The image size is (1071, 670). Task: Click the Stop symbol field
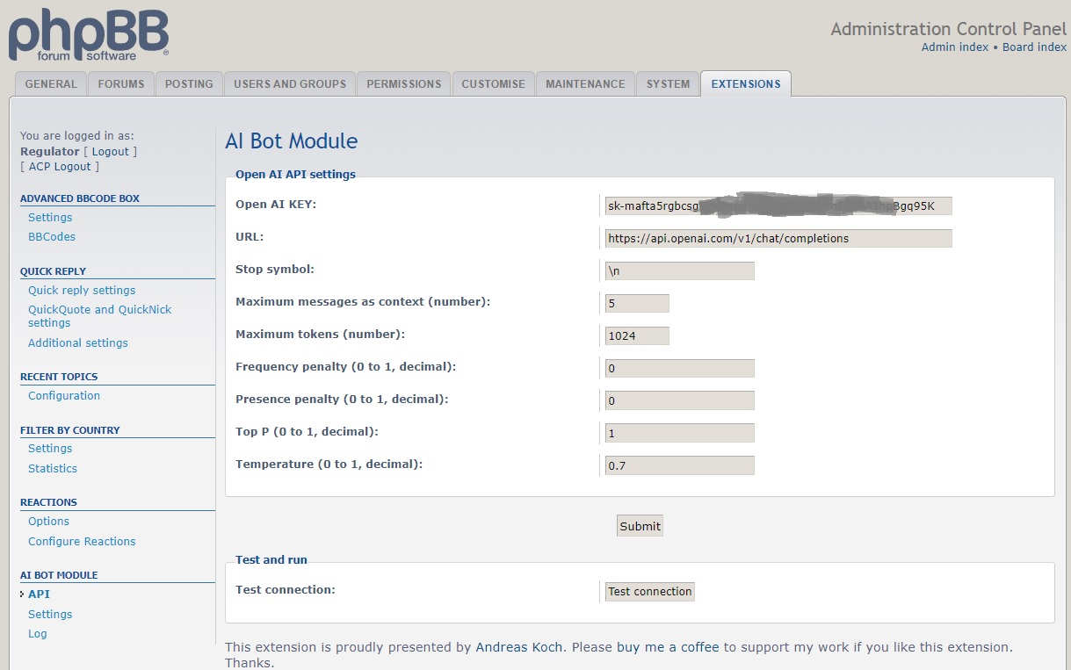click(680, 270)
